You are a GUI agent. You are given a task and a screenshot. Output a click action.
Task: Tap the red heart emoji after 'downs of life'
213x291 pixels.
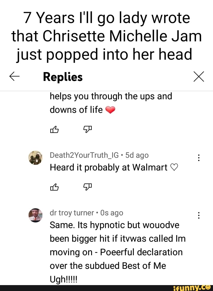point(110,110)
